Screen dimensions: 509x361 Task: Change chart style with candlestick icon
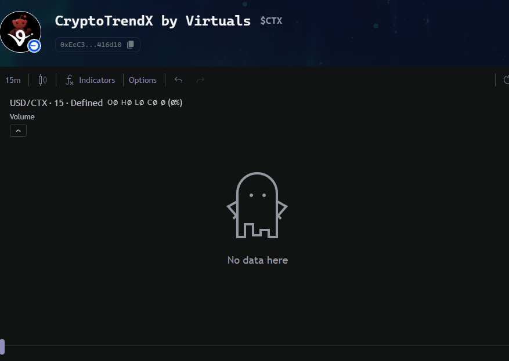[x=42, y=80]
